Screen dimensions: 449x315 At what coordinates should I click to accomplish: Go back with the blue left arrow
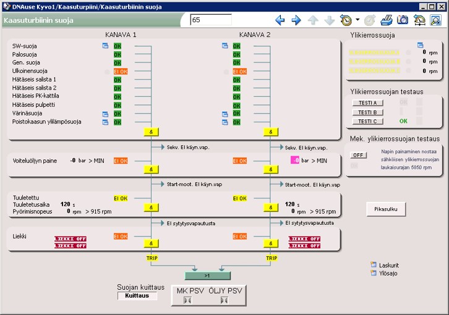pyautogui.click(x=280, y=20)
